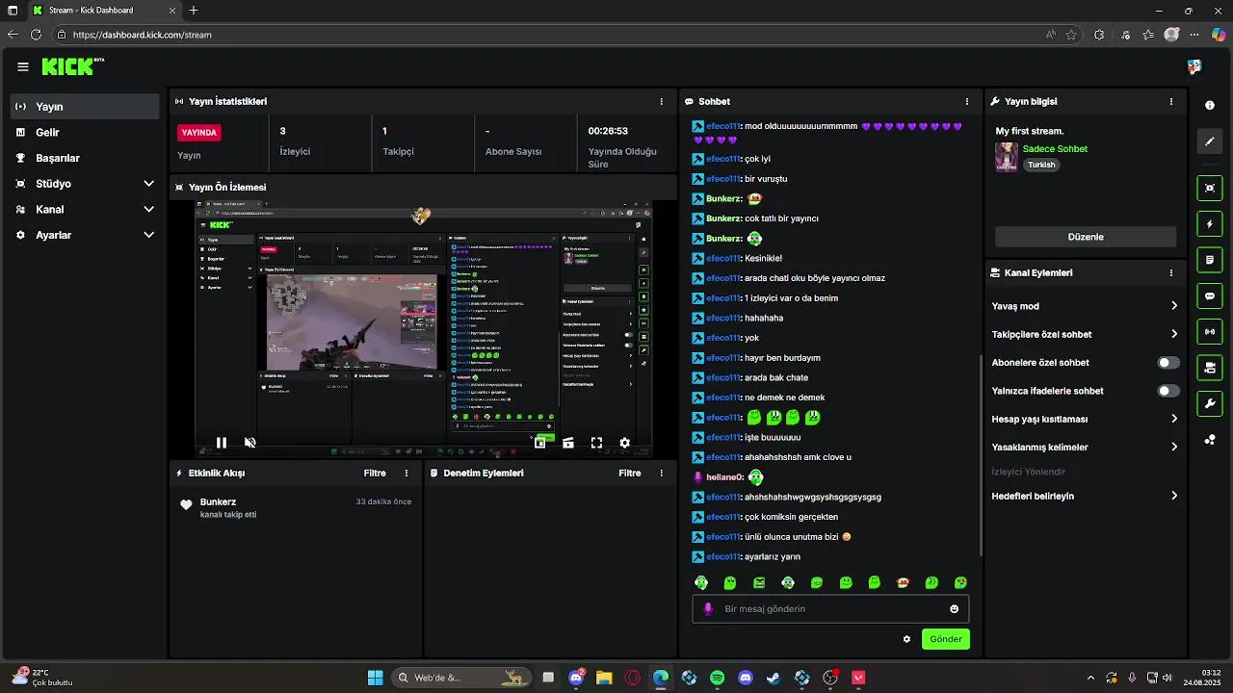The image size is (1233, 693).
Task: Open Yavaş mod options arrow
Action: pos(1174,306)
